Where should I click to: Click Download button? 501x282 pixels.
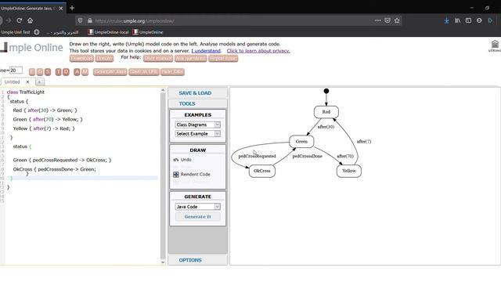point(81,58)
